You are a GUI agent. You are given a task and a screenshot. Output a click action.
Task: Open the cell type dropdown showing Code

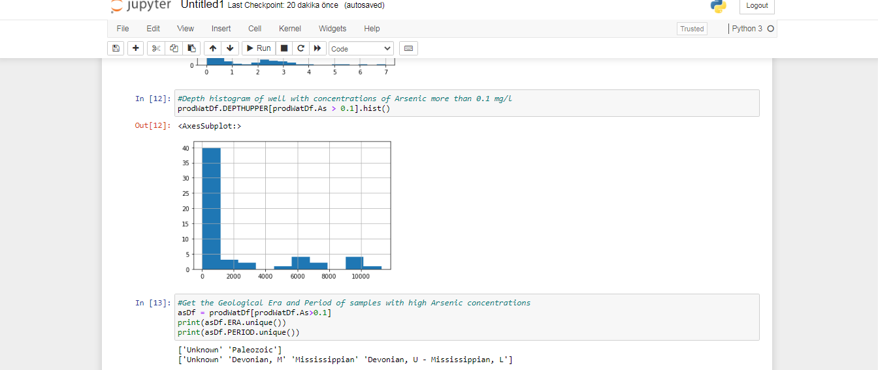(361, 48)
